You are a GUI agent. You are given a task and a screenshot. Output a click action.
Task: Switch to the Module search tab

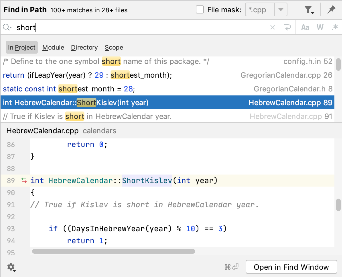click(53, 47)
